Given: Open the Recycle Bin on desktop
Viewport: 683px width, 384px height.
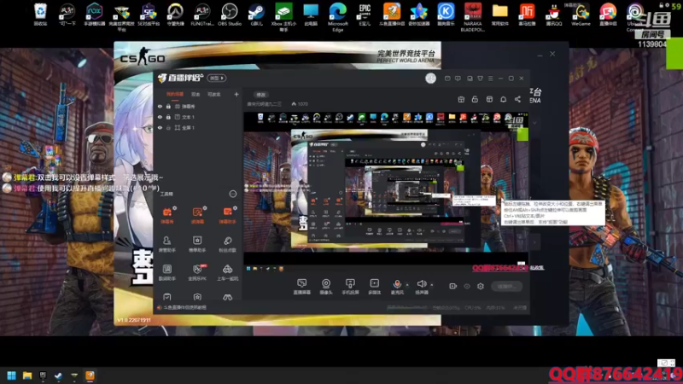Looking at the screenshot, I should 40,15.
